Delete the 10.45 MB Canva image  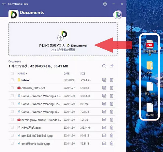pos(111,96)
